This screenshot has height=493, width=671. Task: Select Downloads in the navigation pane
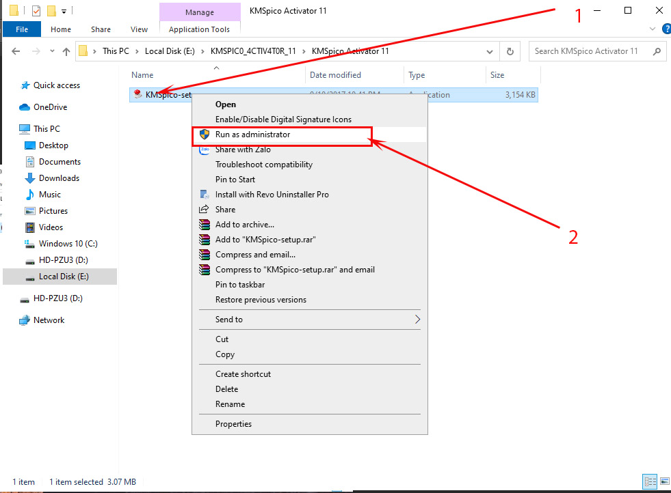point(59,178)
